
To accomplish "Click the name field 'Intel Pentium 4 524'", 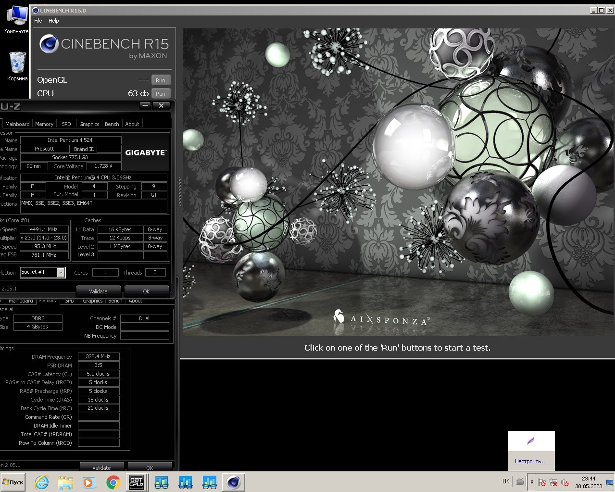I will 70,140.
